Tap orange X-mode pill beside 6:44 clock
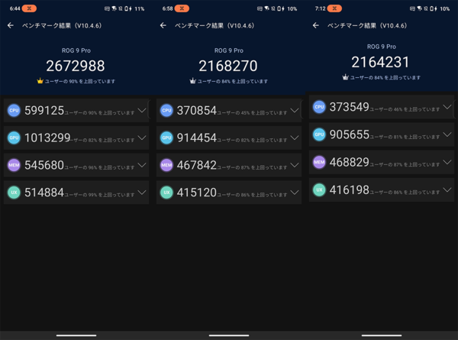 click(29, 8)
